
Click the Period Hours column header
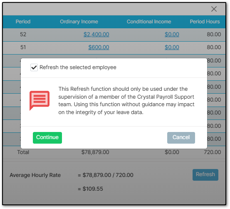click(x=205, y=22)
